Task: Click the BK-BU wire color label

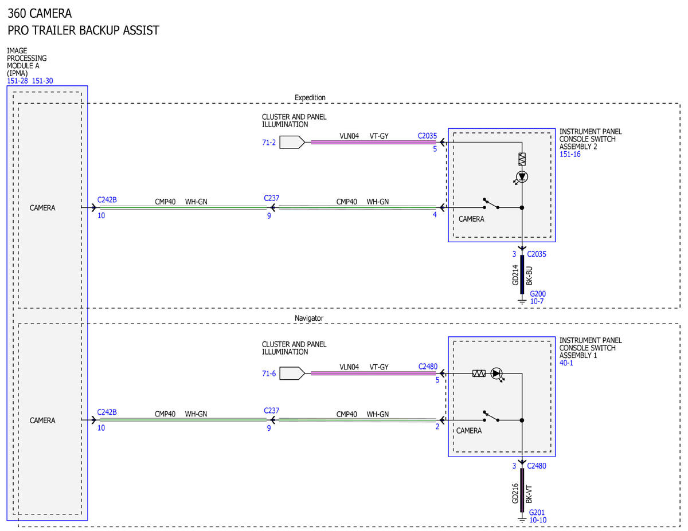Action: [529, 276]
